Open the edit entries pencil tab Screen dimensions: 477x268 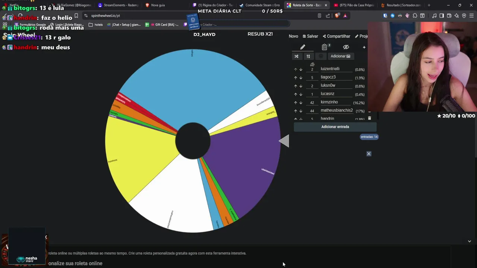(303, 47)
